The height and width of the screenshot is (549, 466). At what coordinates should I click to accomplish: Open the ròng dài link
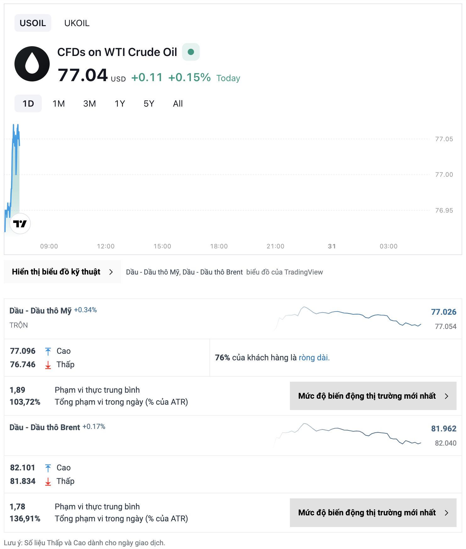pyautogui.click(x=314, y=358)
